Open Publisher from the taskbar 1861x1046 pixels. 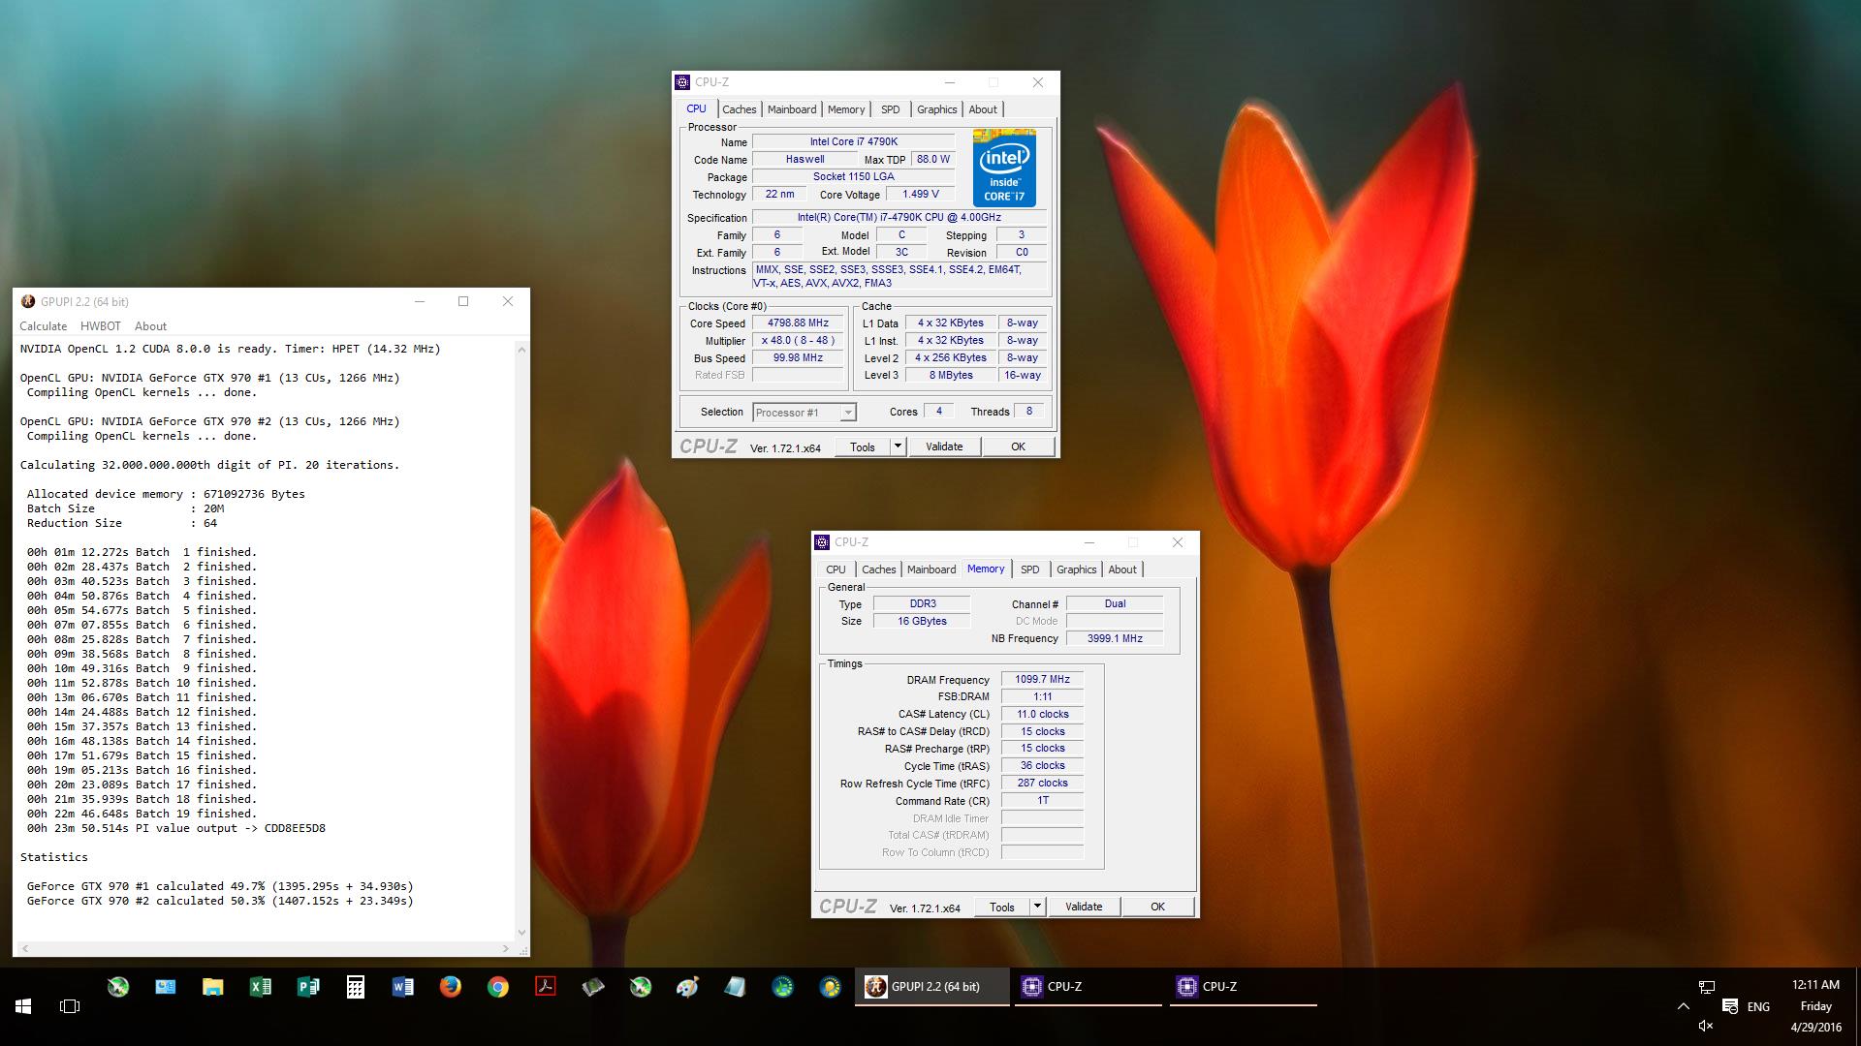pos(308,987)
